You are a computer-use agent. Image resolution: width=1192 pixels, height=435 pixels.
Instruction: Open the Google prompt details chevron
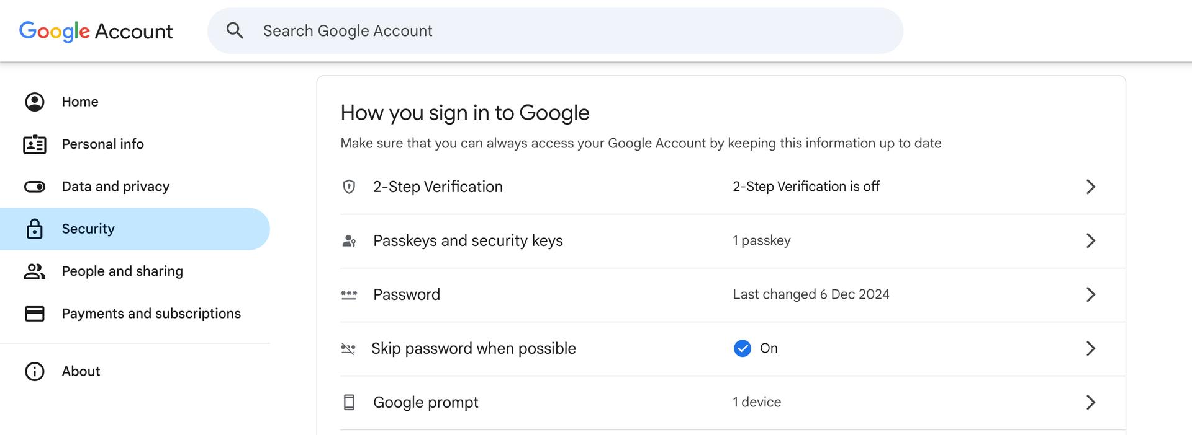1091,402
